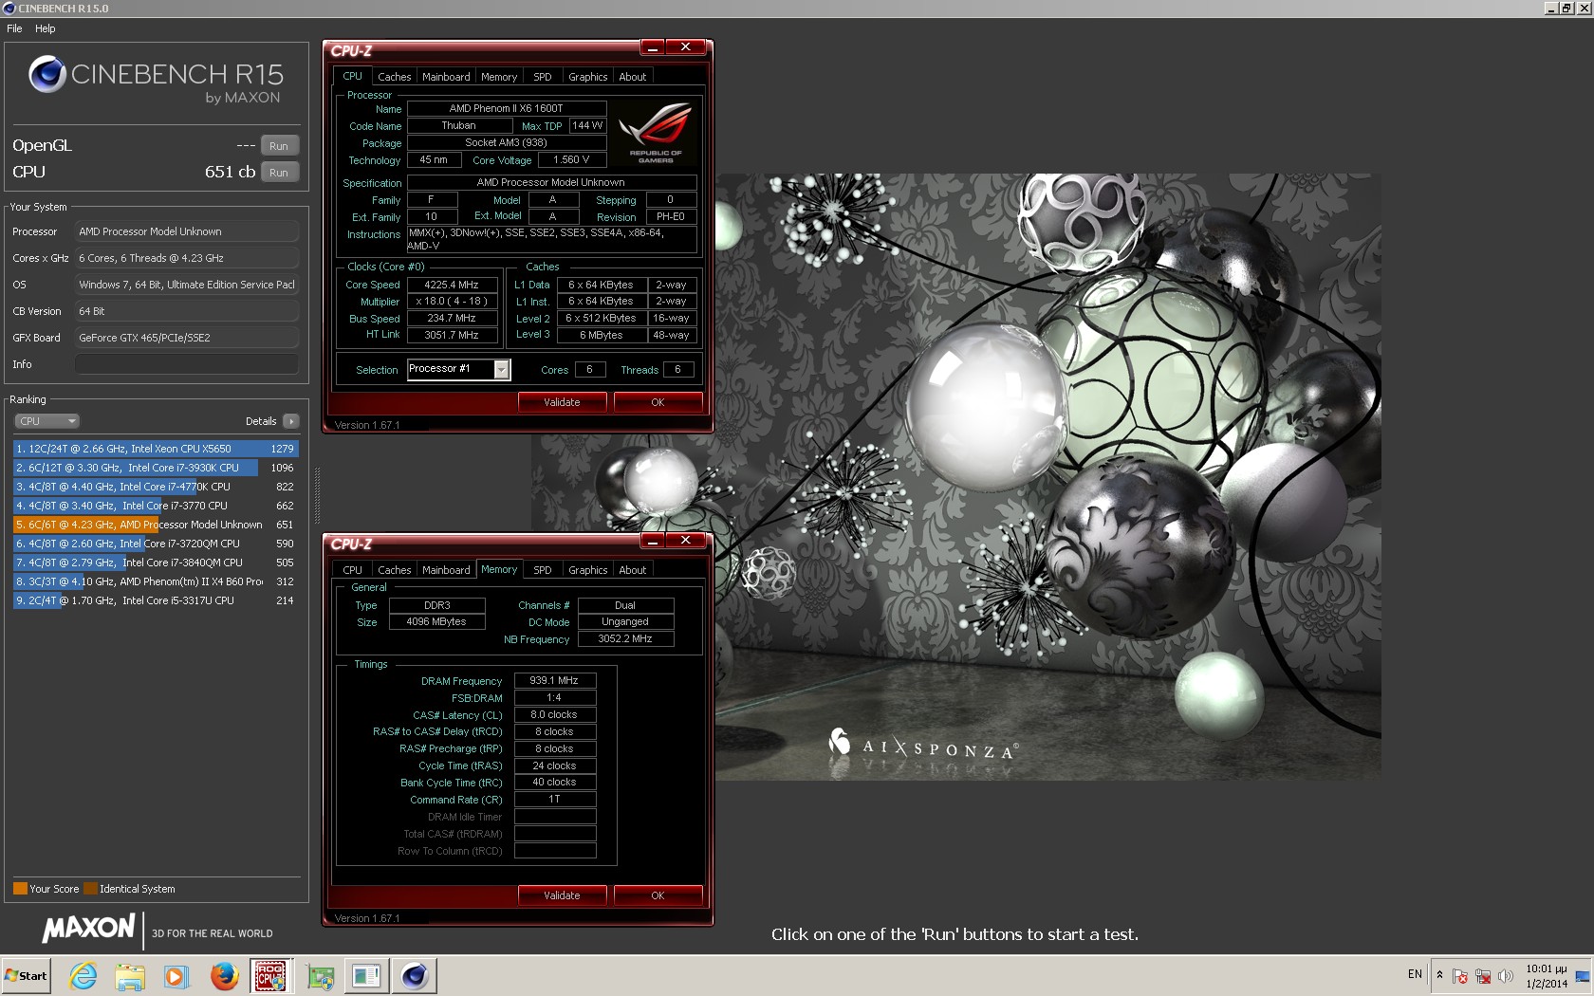The height and width of the screenshot is (996, 1594).
Task: Click the brown Identical System legend swatch
Action: click(x=90, y=889)
